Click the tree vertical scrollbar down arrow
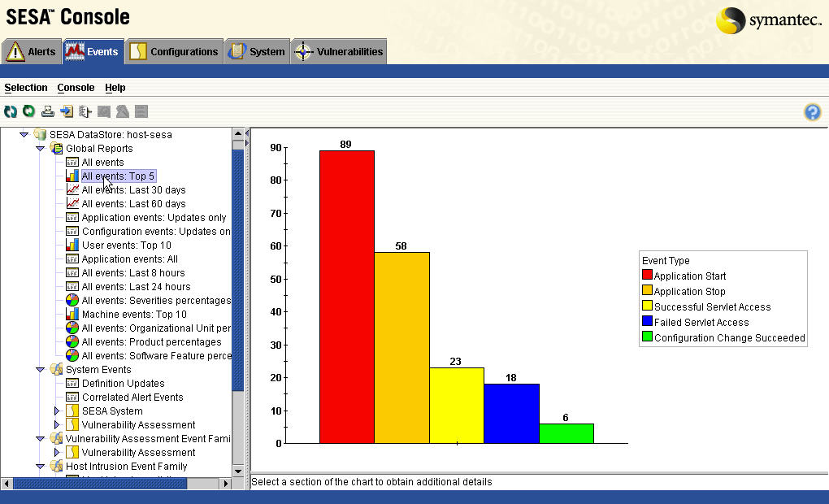This screenshot has width=829, height=504. [x=238, y=471]
